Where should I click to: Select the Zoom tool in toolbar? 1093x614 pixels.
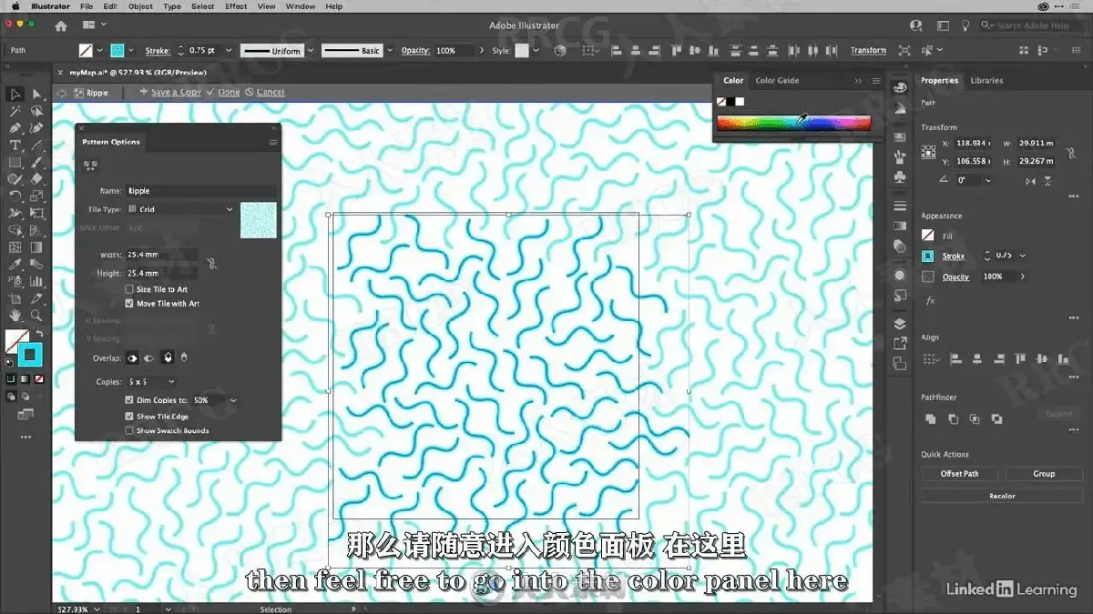[x=36, y=316]
